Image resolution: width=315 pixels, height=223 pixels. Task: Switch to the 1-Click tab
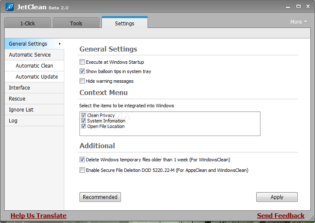[x=27, y=23]
